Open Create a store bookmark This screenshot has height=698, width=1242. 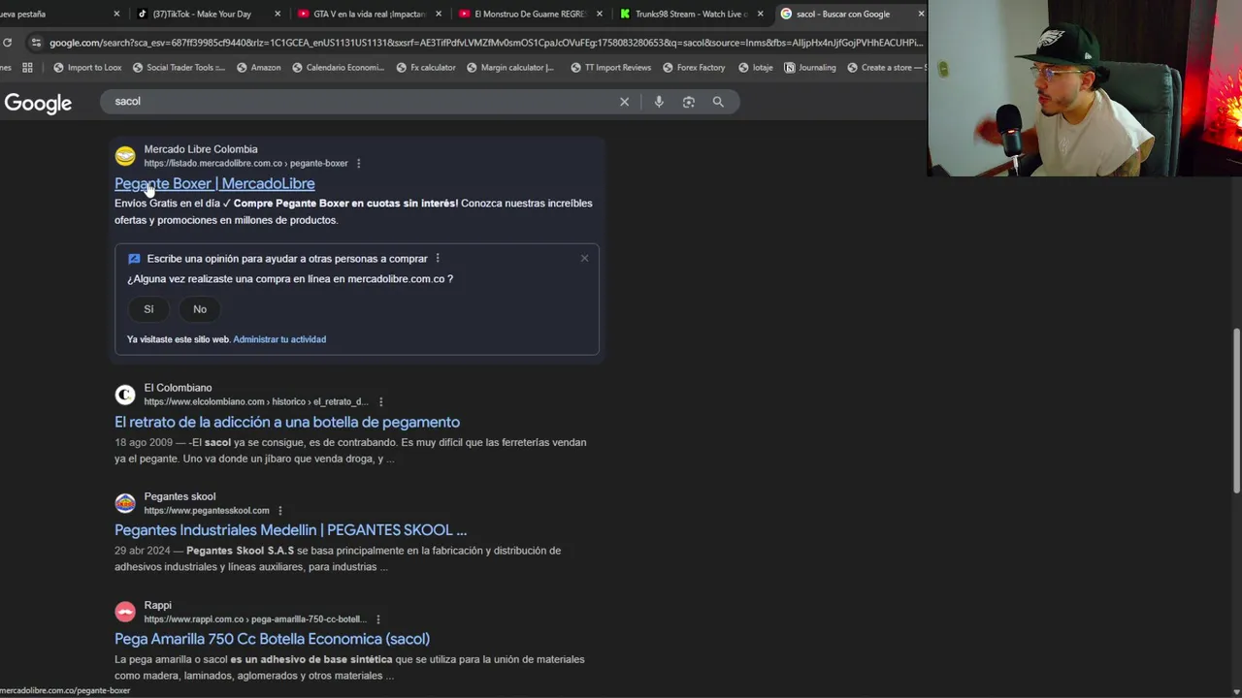pos(886,67)
